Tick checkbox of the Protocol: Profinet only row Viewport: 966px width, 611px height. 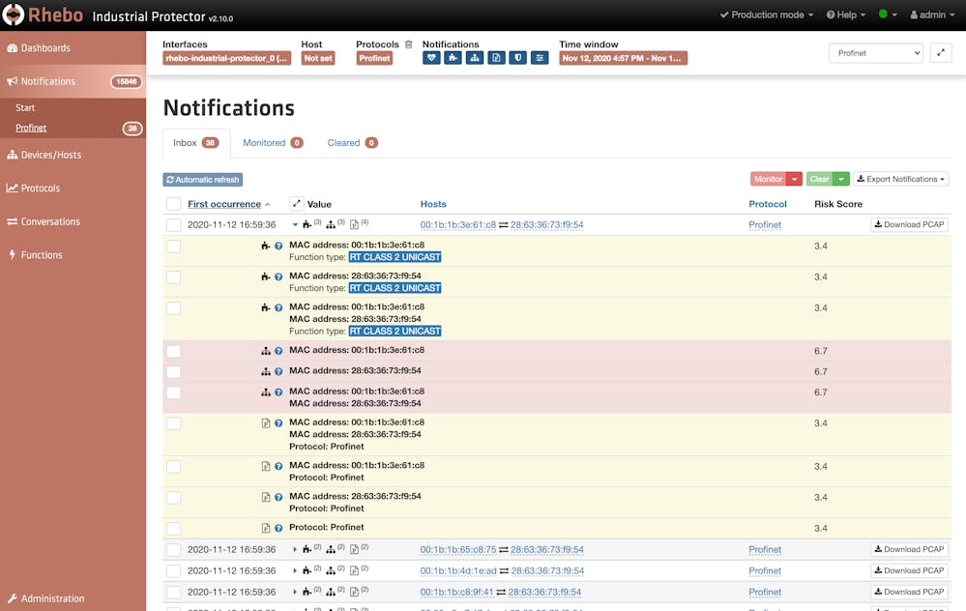pos(174,529)
